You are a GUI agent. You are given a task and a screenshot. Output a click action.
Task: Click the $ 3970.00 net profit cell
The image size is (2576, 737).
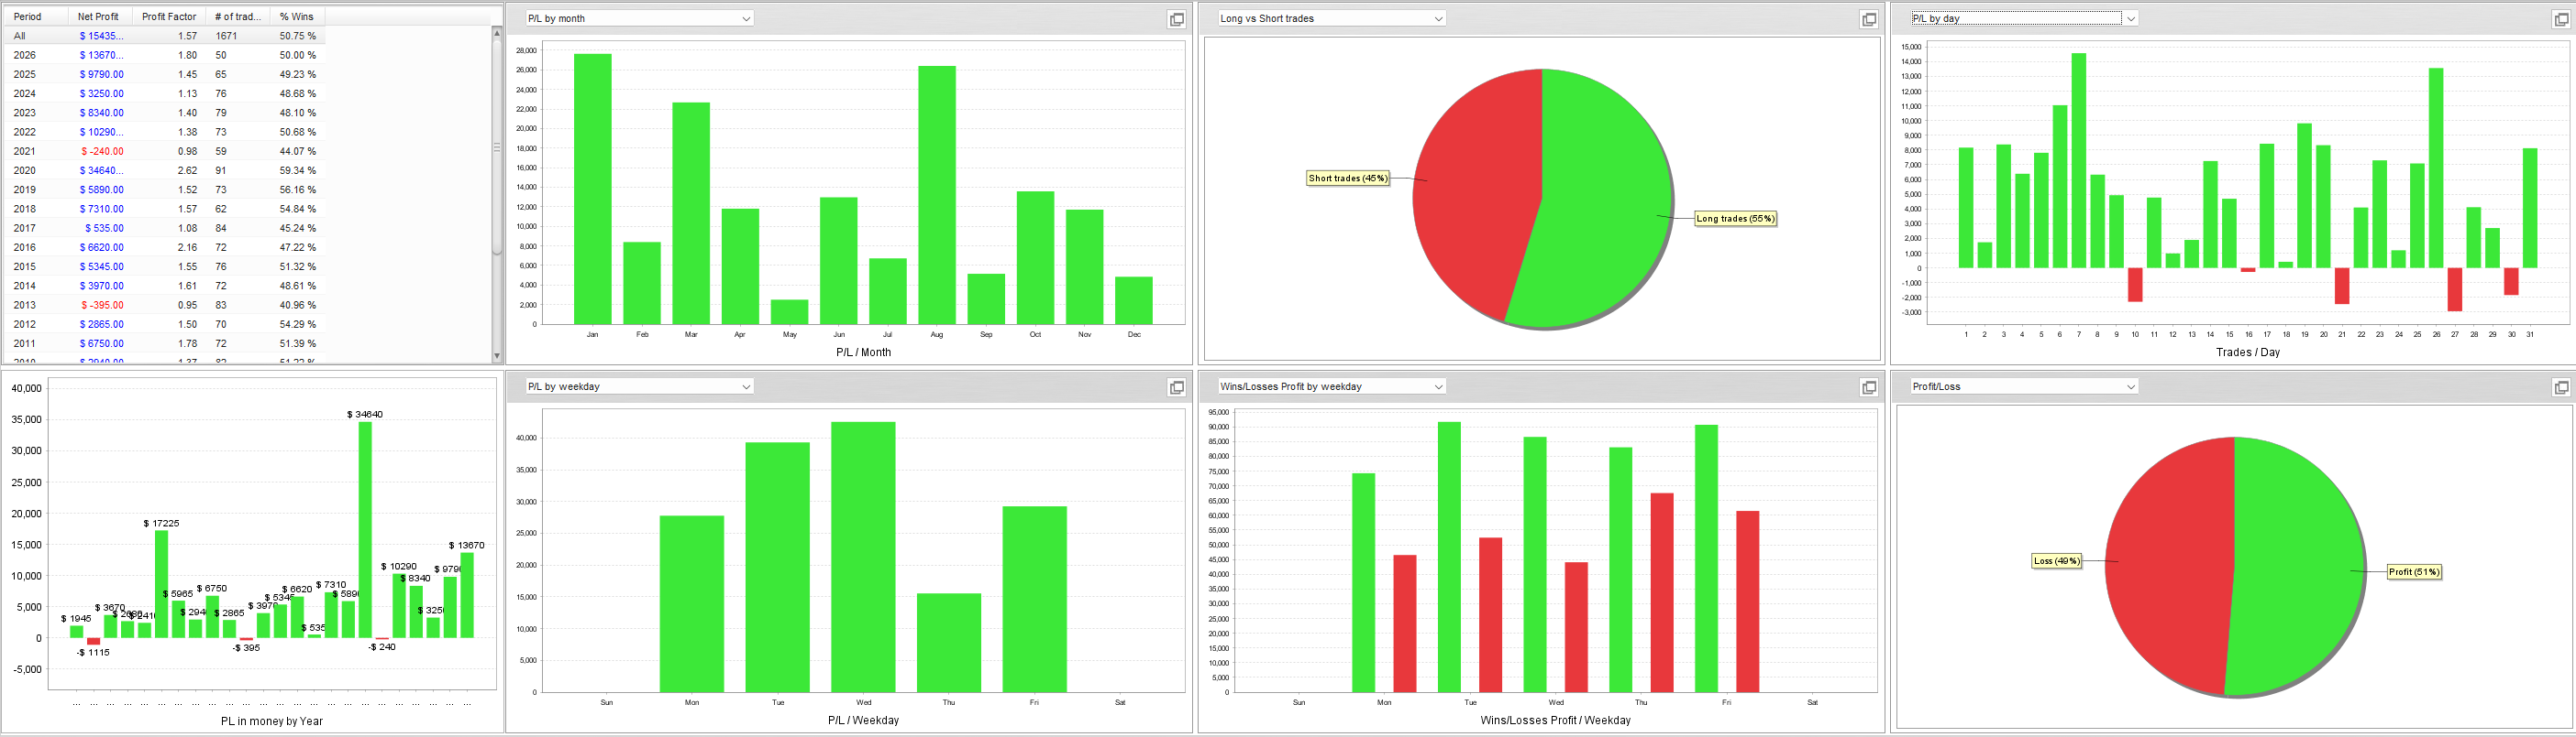(102, 286)
